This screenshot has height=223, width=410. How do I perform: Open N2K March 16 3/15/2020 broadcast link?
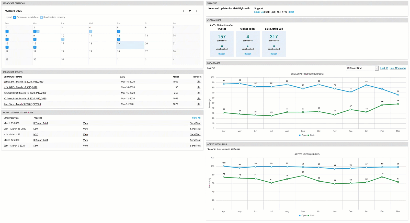[x=20, y=87]
